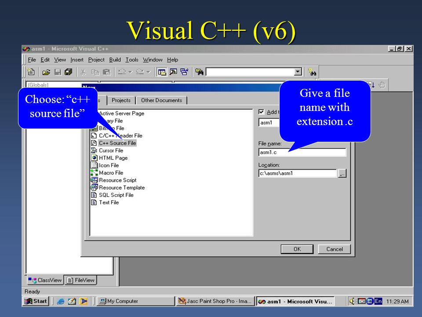Switch to Jasc Paint Shop Pro taskbar button

215,301
